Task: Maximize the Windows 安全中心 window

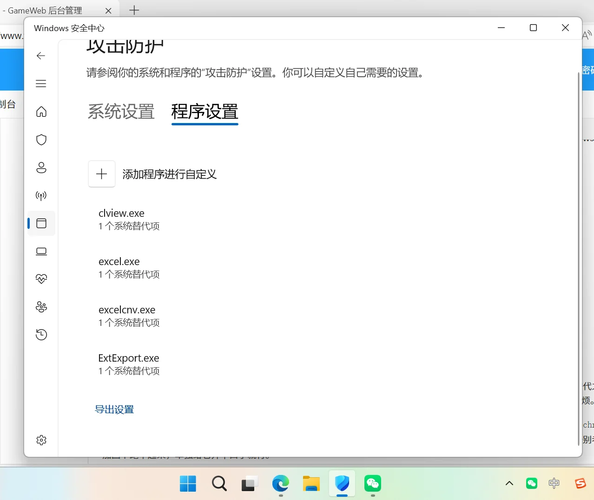Action: (533, 28)
